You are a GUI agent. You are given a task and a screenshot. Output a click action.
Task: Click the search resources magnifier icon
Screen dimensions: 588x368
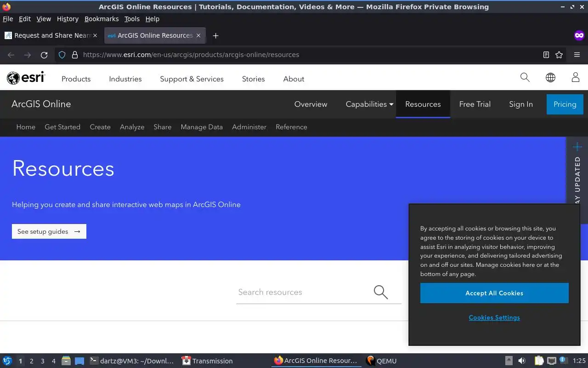[x=381, y=292]
